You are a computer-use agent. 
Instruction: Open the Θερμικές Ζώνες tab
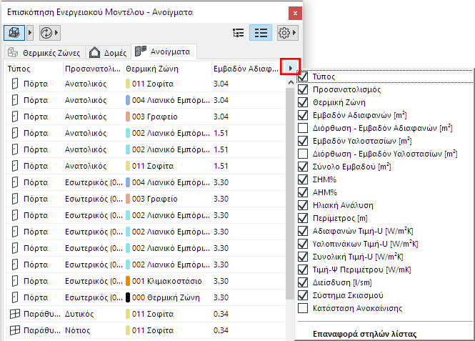(44, 52)
